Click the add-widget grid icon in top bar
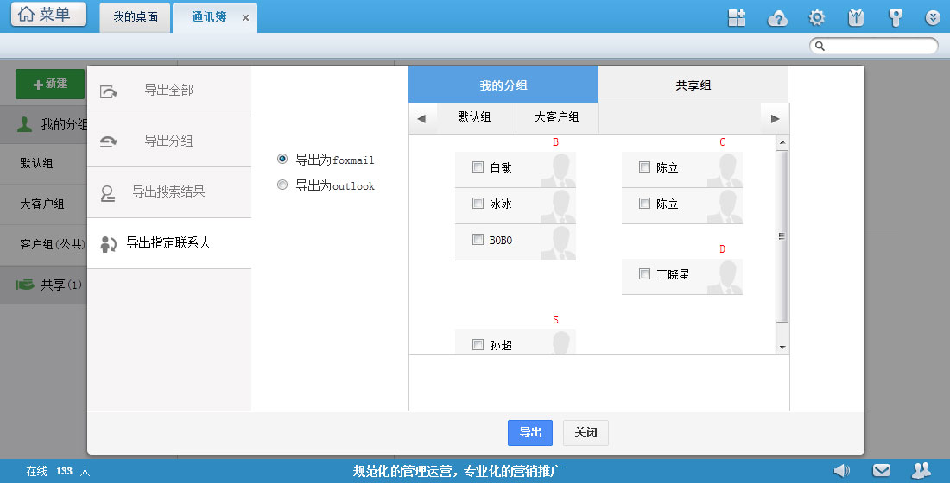 [x=737, y=18]
